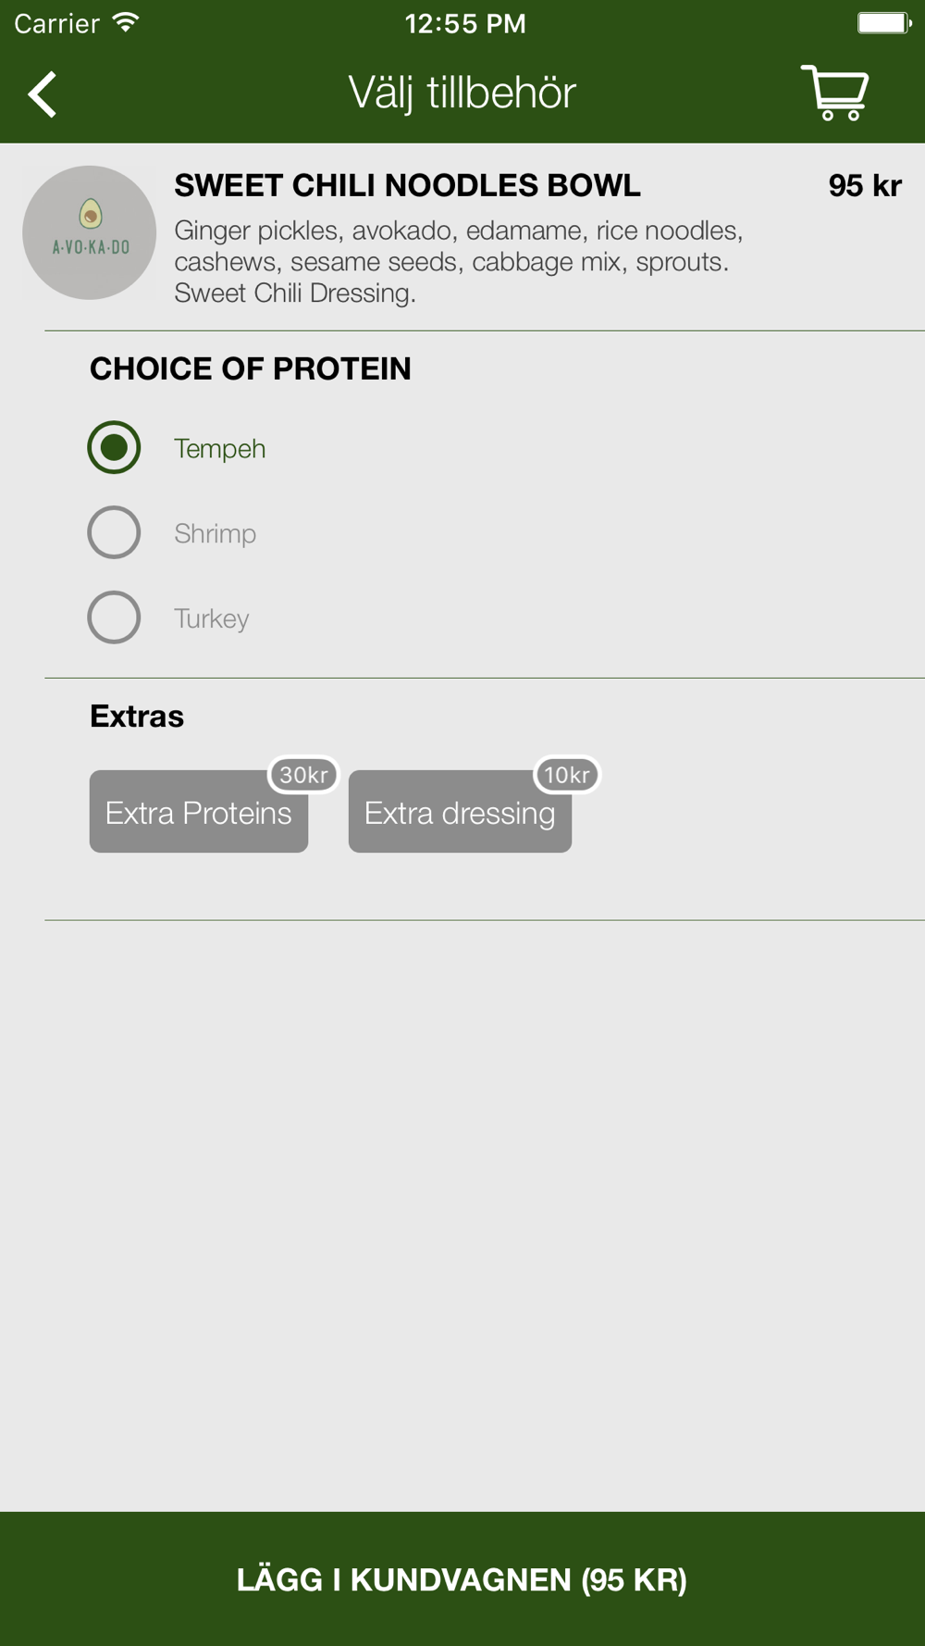Tap the 30kr price badge

(303, 775)
